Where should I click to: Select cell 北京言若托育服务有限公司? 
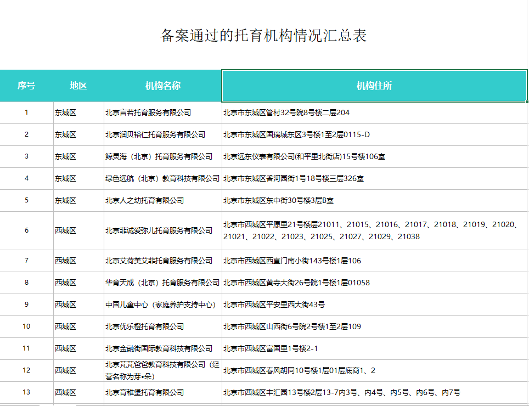click(x=148, y=112)
